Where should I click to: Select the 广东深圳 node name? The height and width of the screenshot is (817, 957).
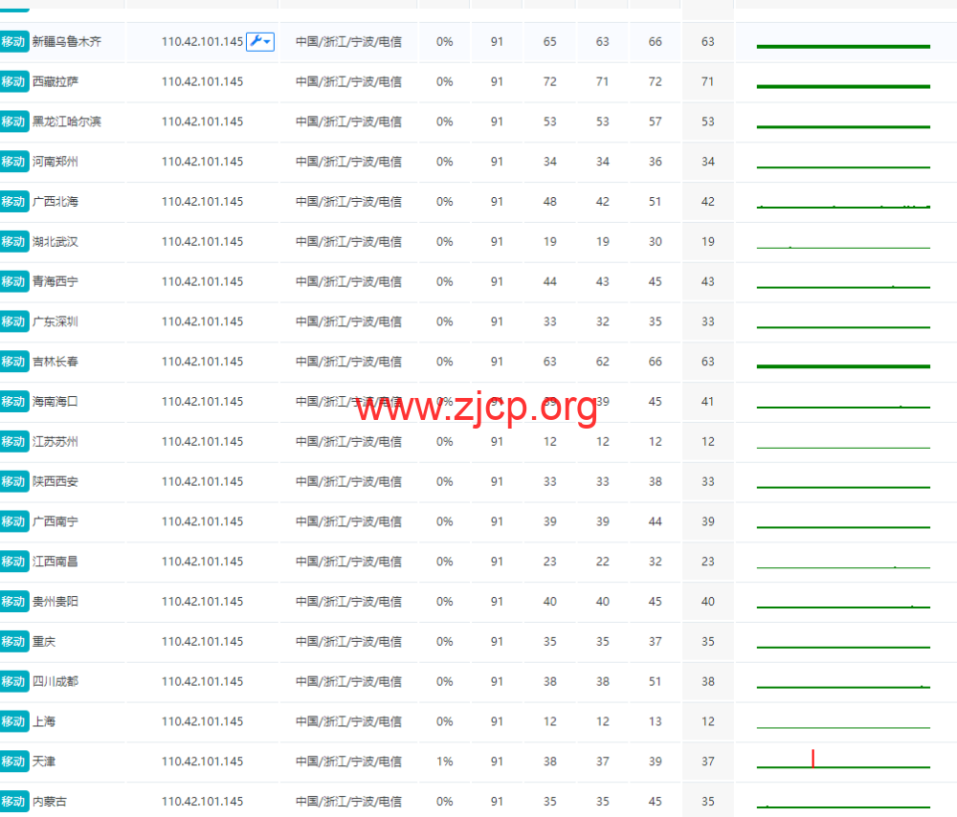coord(56,321)
